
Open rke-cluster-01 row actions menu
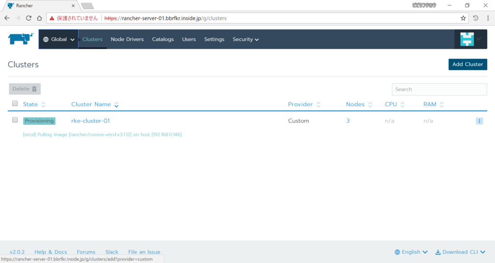[x=479, y=121]
